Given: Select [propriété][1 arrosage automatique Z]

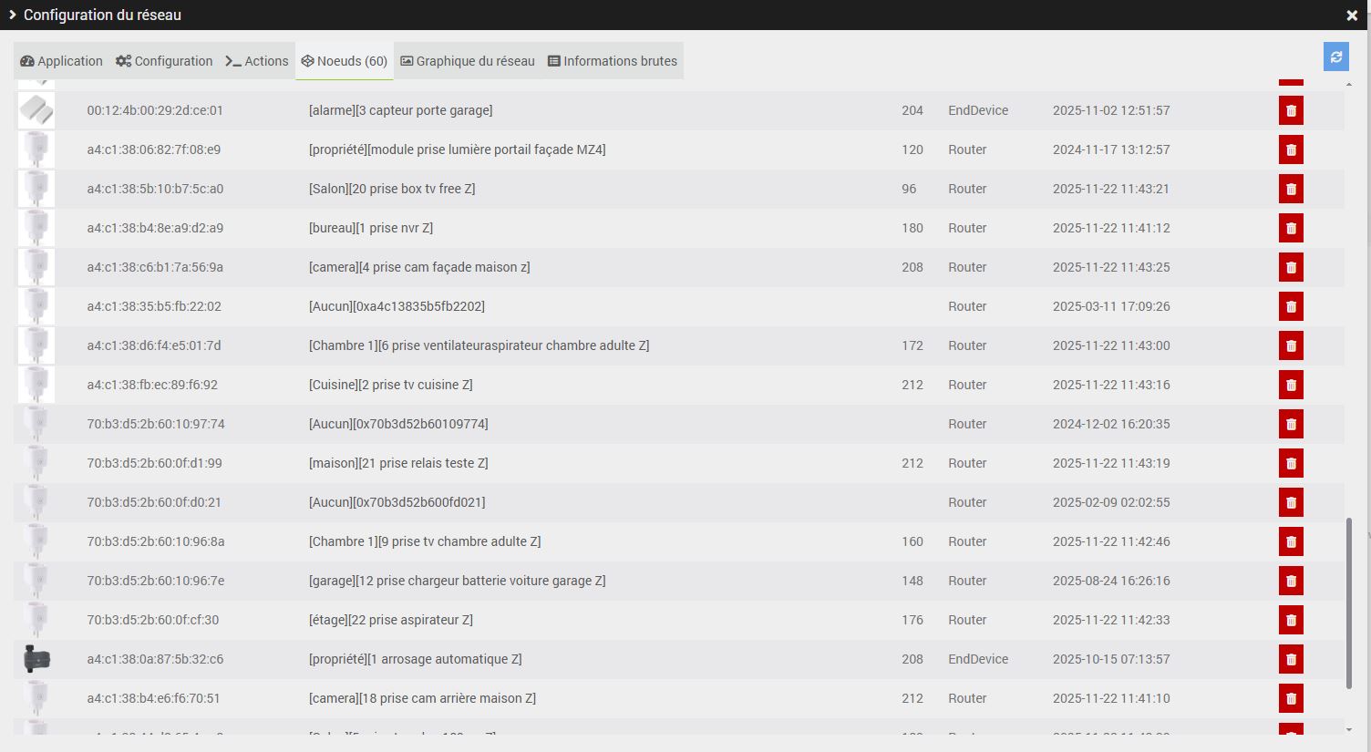Looking at the screenshot, I should click(x=416, y=659).
